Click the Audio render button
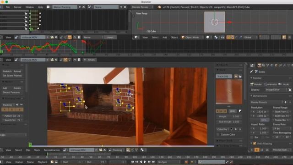This screenshot has width=293, height=165. pyautogui.click(x=284, y=84)
